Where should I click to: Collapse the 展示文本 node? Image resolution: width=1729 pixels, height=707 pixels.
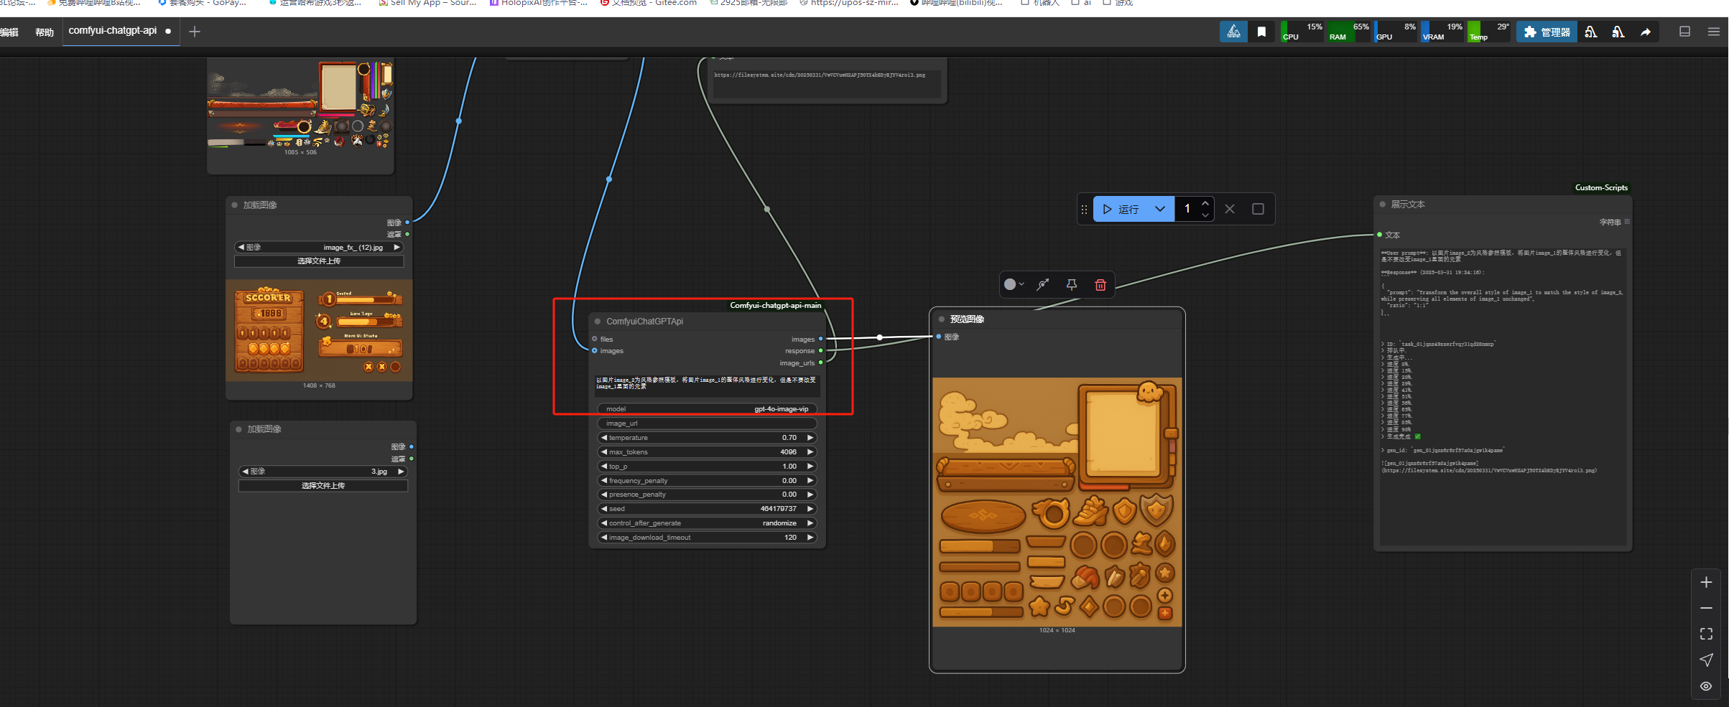pos(1383,205)
